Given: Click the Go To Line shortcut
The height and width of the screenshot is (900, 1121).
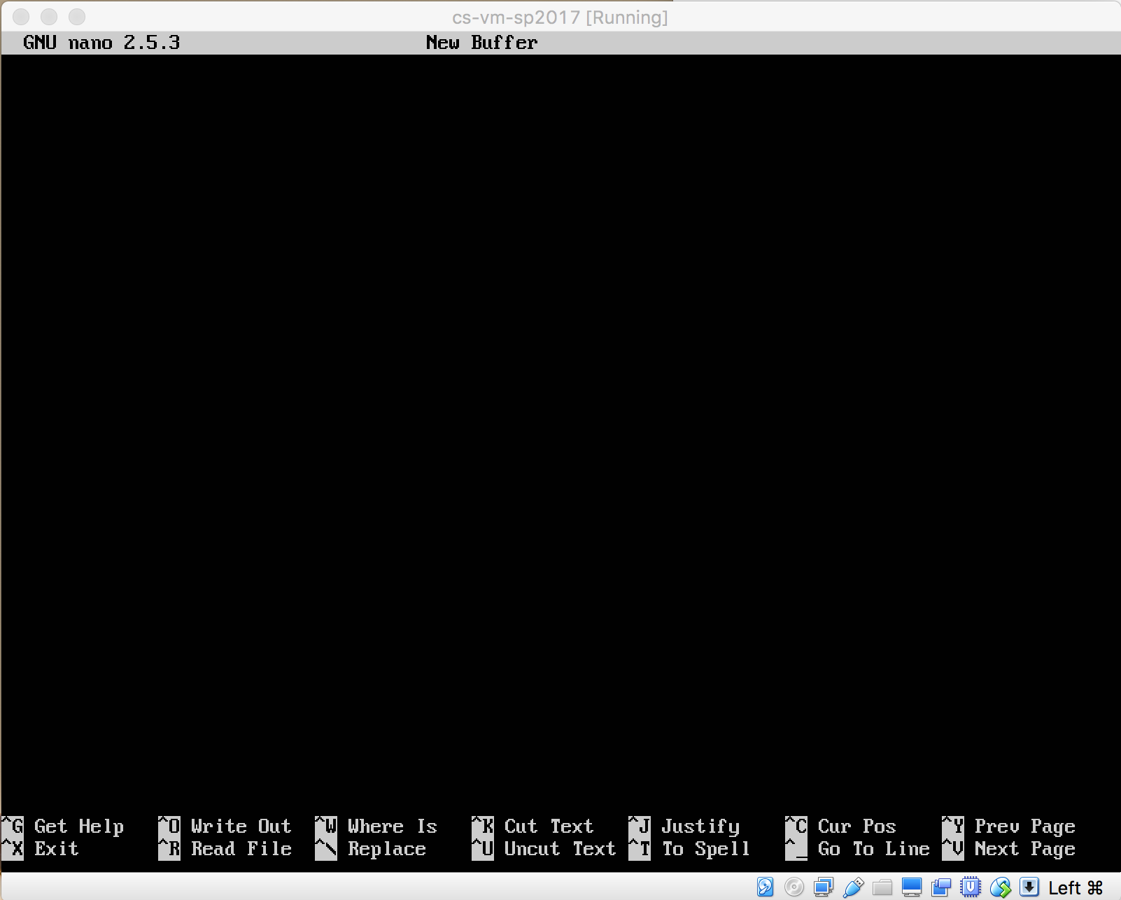Looking at the screenshot, I should coord(873,849).
